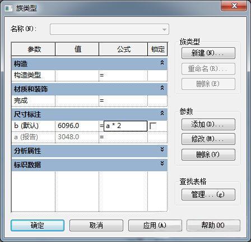The width and height of the screenshot is (251, 242).
Task: Toggle the lock checkbox for parameter b
Action: 153,126
